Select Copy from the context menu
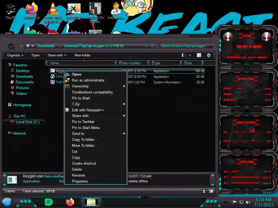This screenshot has width=278, height=208. (x=96, y=157)
